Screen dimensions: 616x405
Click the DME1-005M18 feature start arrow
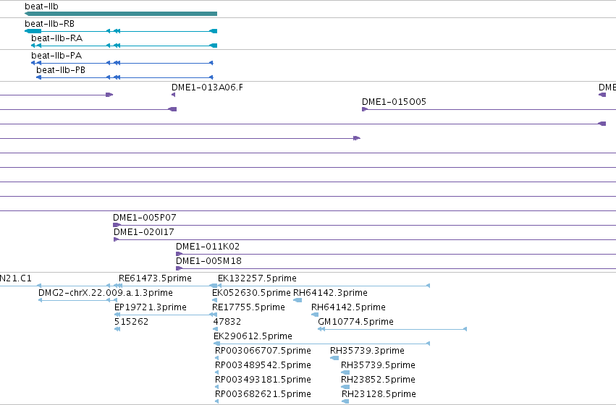coord(179,268)
